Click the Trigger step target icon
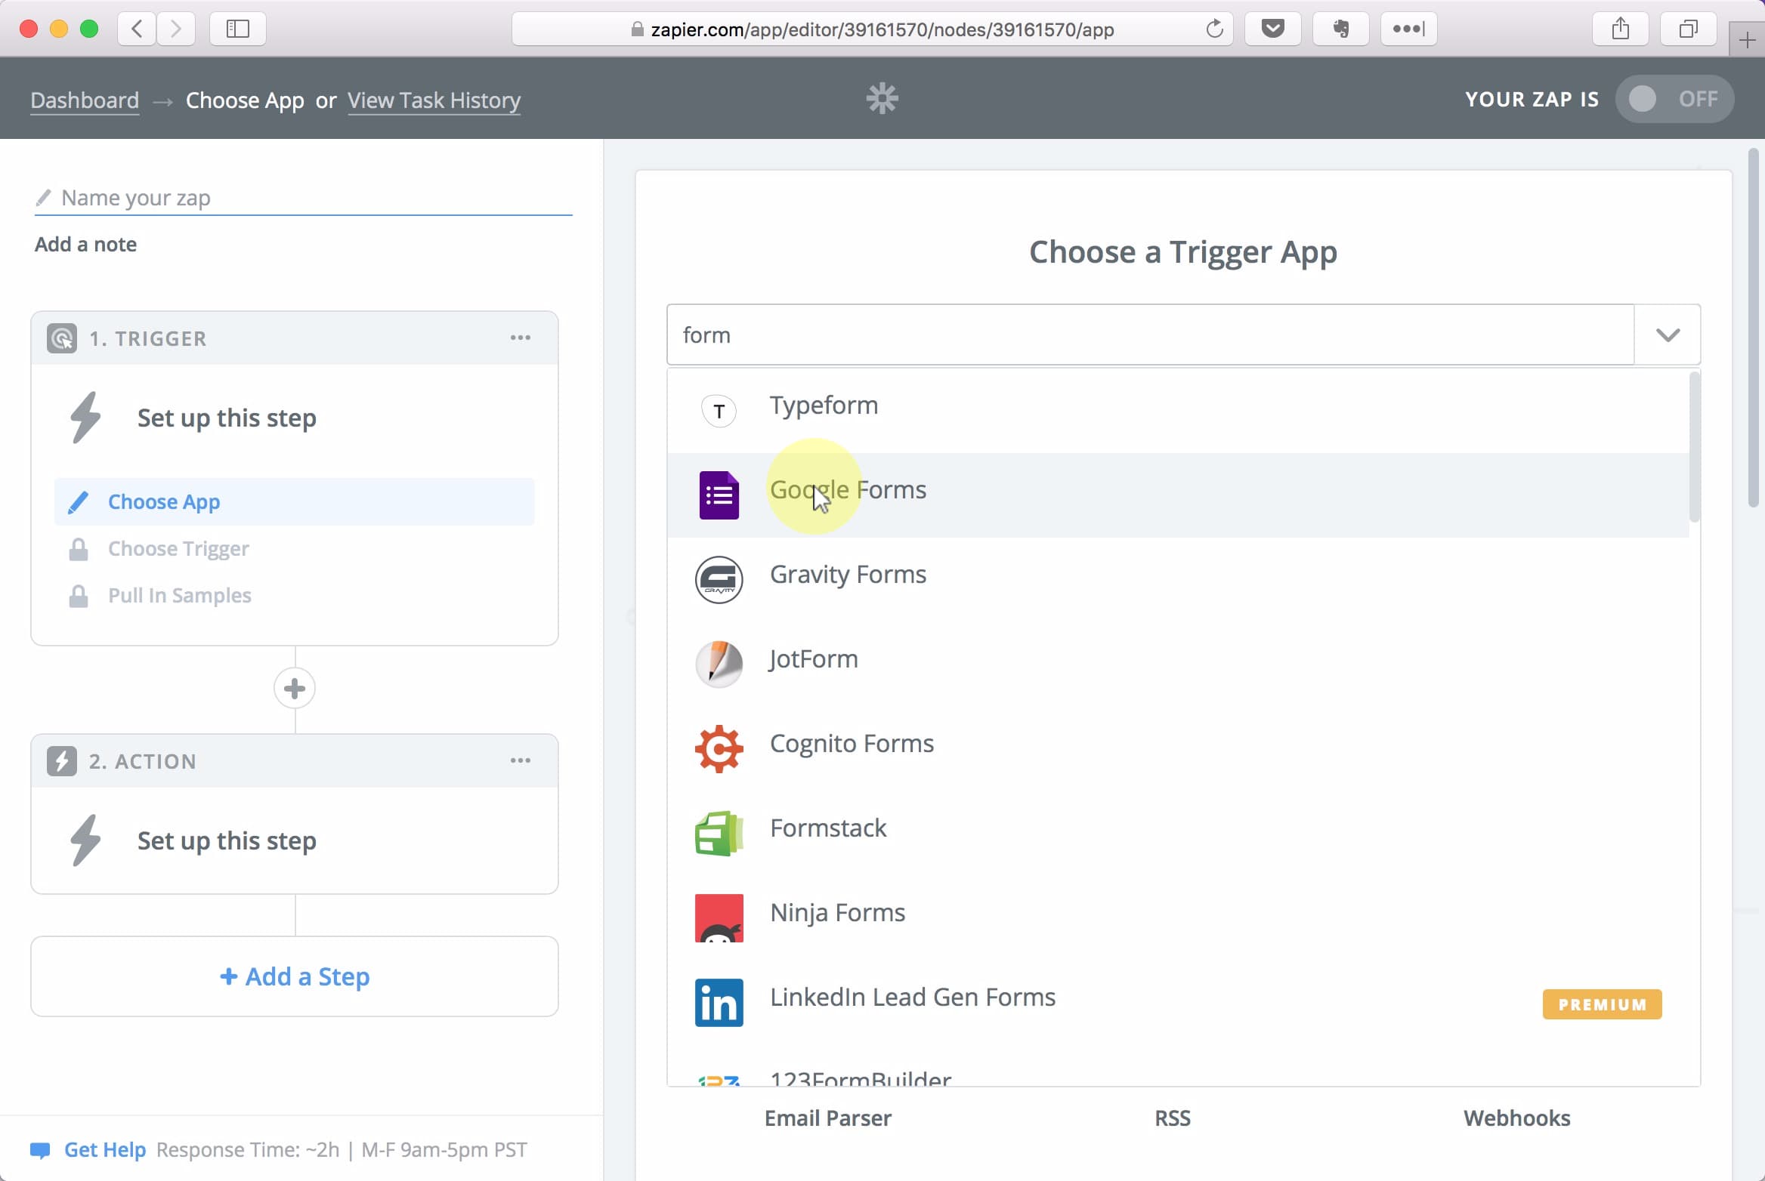 coord(62,338)
